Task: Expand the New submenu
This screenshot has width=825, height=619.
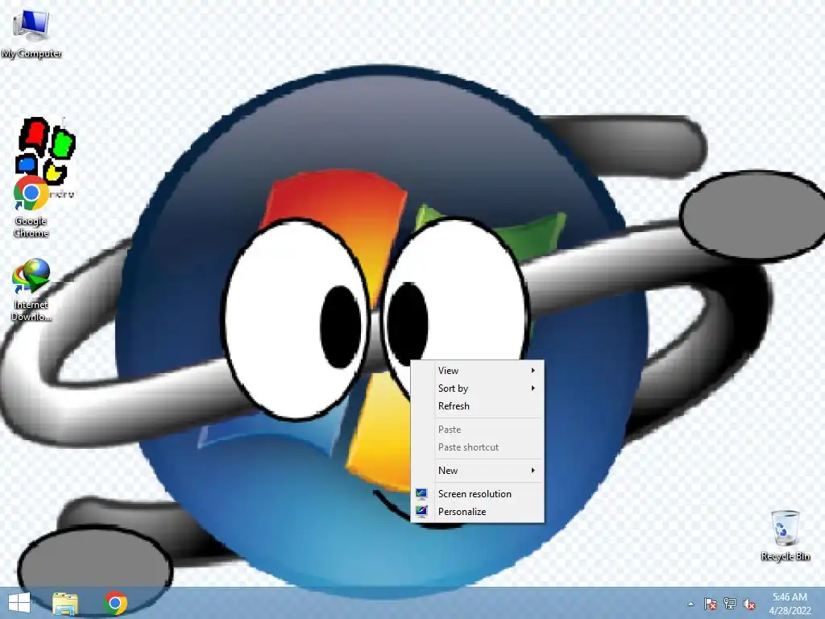Action: (477, 471)
